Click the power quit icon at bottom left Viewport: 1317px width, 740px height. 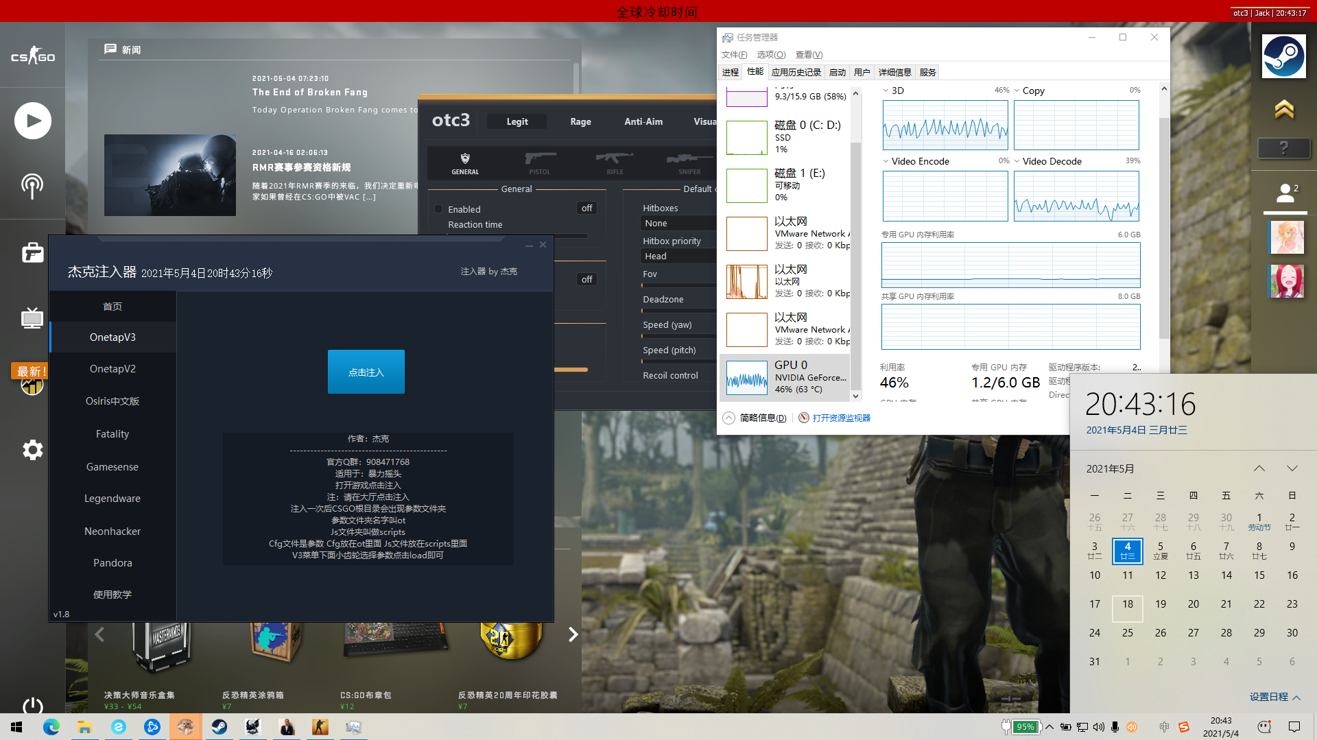pos(32,705)
